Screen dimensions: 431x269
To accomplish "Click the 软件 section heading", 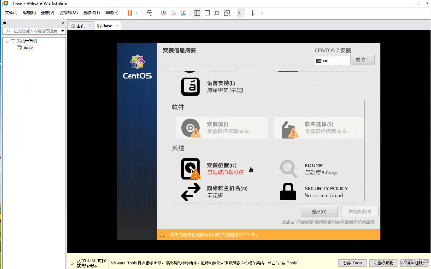I will click(x=178, y=107).
